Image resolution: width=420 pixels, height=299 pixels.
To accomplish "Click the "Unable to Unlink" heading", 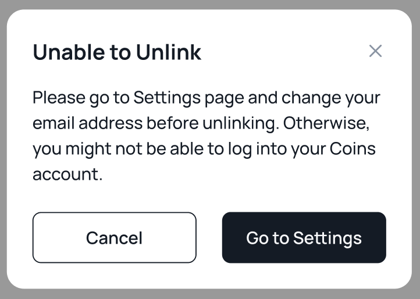I will [117, 52].
